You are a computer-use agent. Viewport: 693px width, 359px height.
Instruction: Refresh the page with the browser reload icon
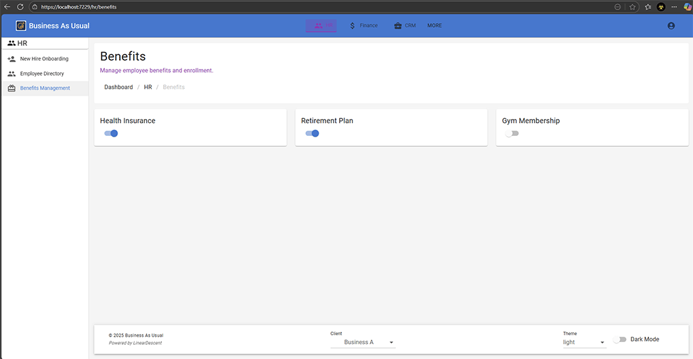[20, 6]
